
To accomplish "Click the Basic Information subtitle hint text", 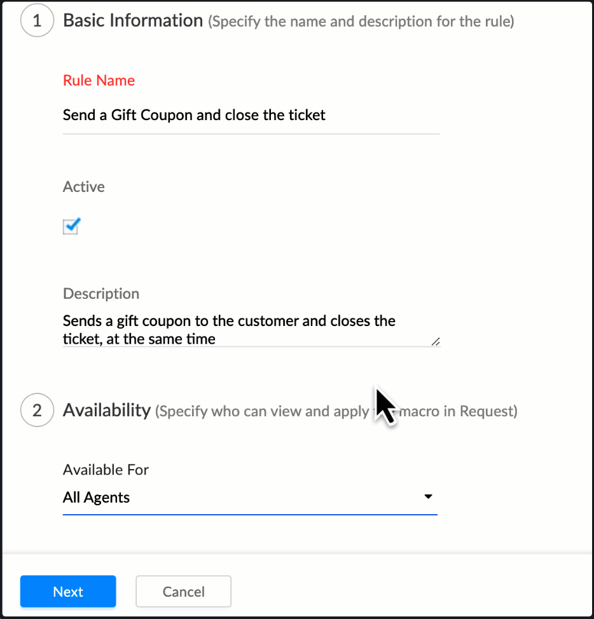I will click(361, 22).
